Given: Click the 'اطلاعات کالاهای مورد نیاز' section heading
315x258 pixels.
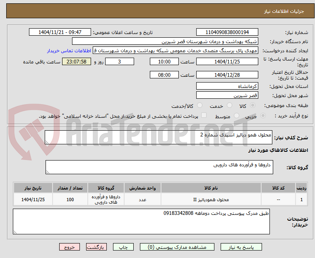Looking at the screenshot, I should click(x=278, y=150).
